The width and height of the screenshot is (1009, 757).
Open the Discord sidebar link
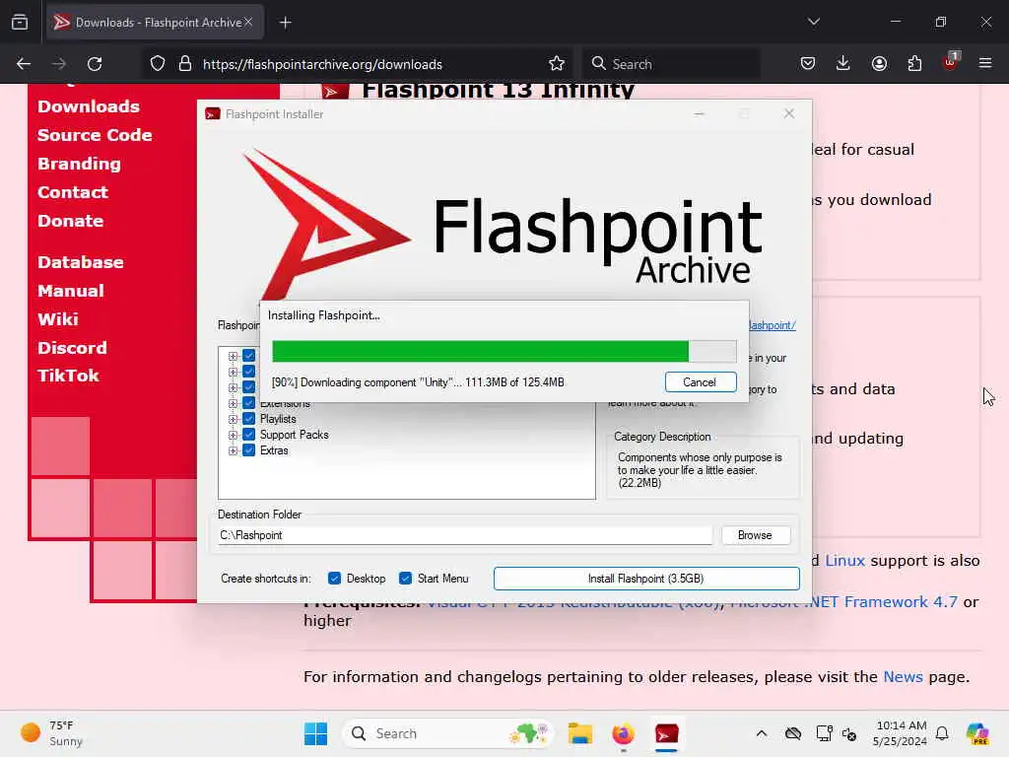coord(72,348)
